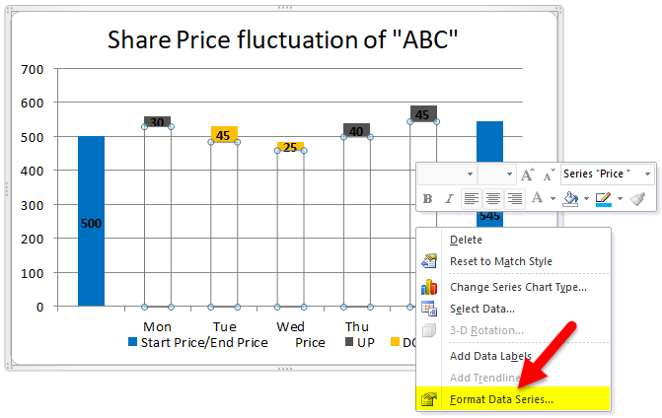Toggle Italic formatting in mini toolbar
This screenshot has width=662, height=418.
click(x=448, y=198)
